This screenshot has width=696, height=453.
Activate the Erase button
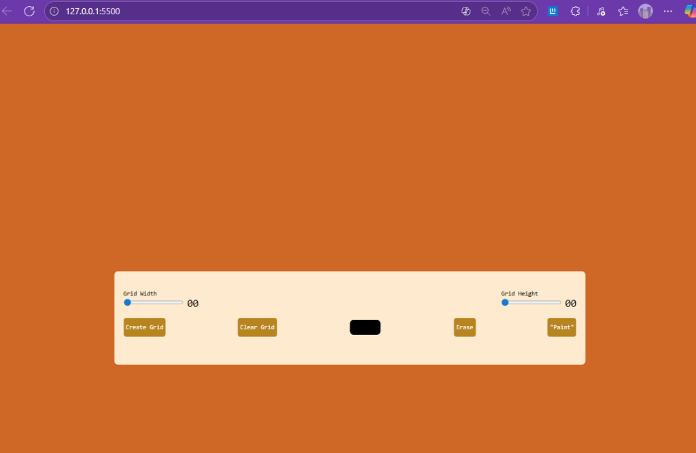tap(464, 327)
